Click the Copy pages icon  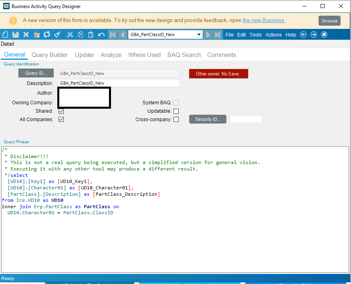click(x=81, y=34)
